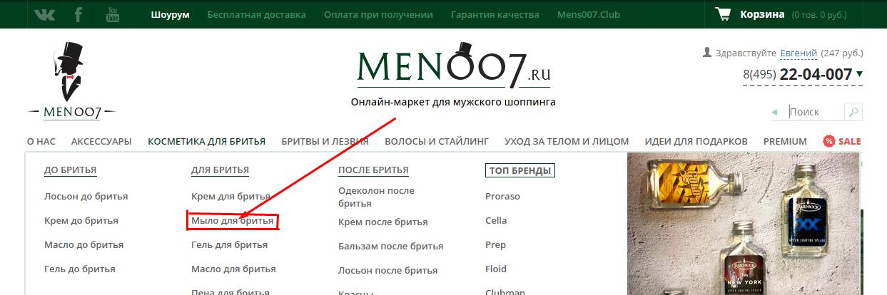The image size is (887, 295).
Task: Select Лосьон до бритья link
Action: pos(86,196)
